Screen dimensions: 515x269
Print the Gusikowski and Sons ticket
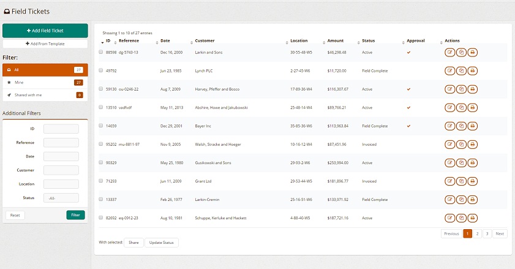[472, 163]
